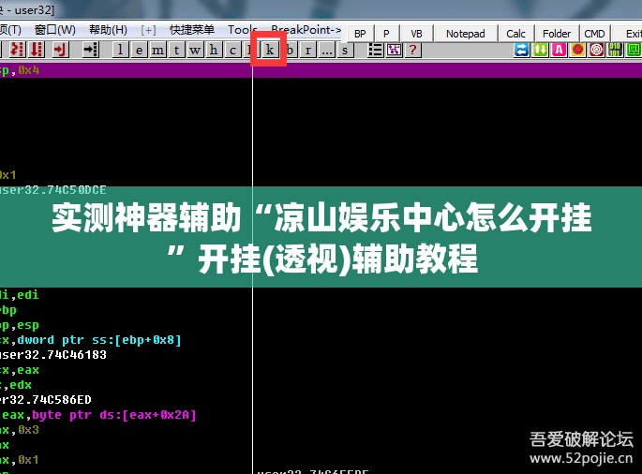Click the CMD toolbar button
Screen dimensions: 642x474
(594, 34)
